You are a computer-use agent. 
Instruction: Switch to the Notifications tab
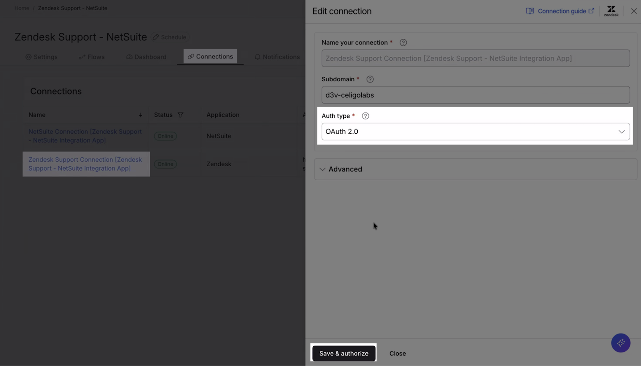point(277,57)
